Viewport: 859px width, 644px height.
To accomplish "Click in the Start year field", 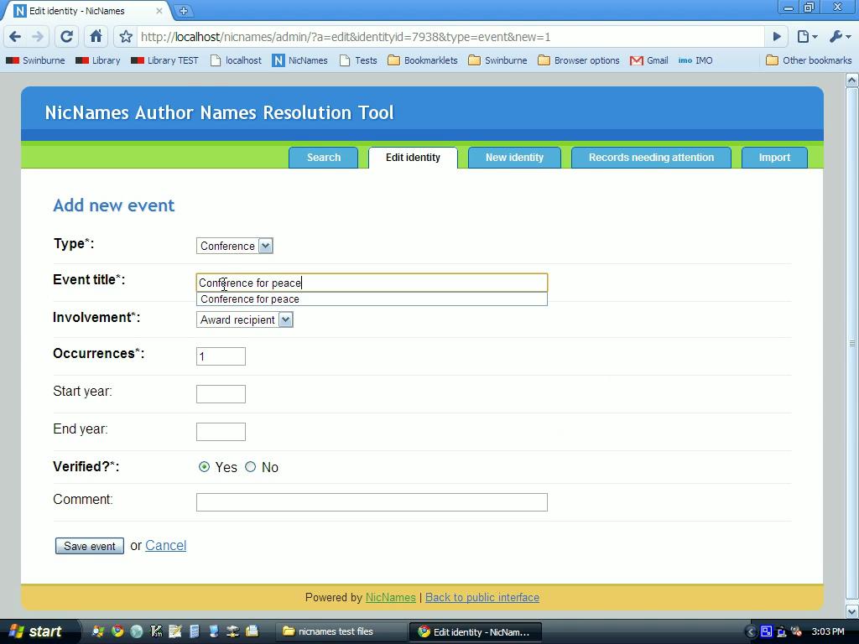I will point(221,394).
